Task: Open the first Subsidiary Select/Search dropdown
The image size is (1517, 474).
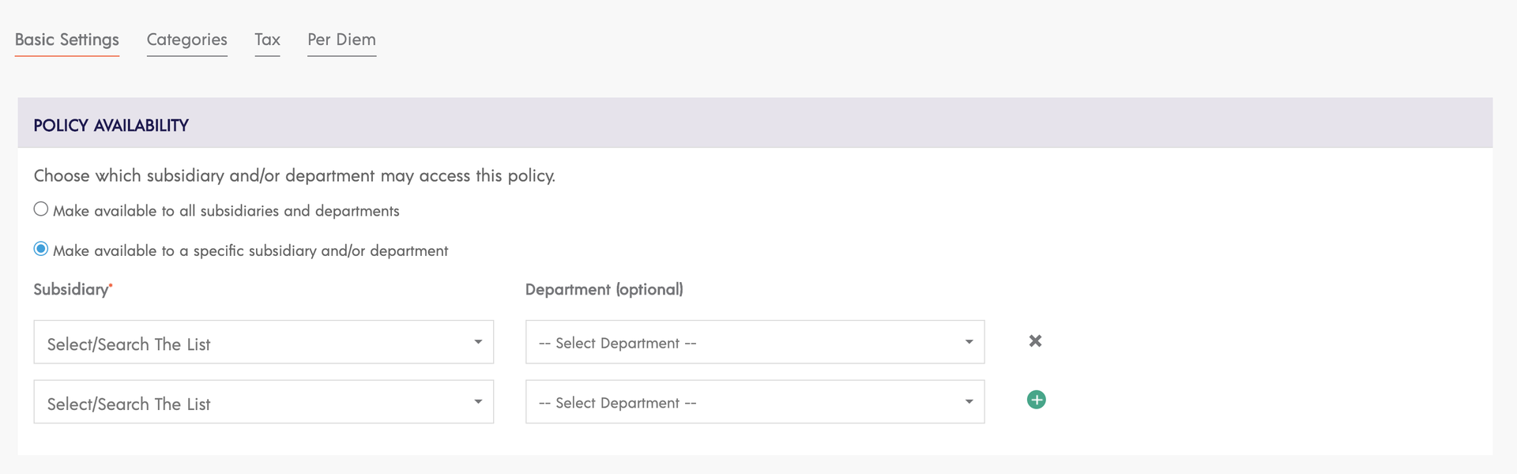Action: (264, 342)
